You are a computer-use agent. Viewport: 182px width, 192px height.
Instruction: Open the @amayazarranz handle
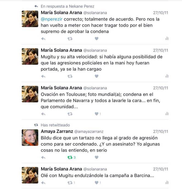tap(89, 132)
